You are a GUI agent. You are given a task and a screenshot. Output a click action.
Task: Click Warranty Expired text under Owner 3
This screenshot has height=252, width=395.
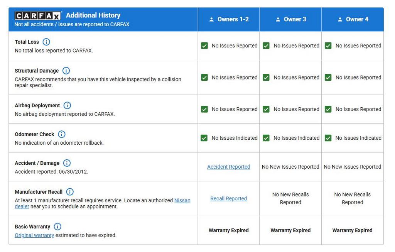290,230
